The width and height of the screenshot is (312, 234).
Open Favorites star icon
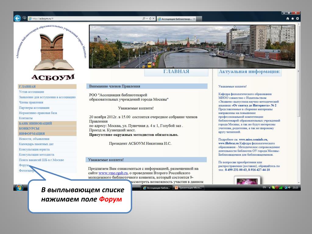point(292,19)
